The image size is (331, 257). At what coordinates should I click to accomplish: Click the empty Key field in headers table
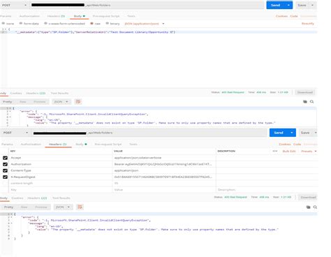click(61, 190)
